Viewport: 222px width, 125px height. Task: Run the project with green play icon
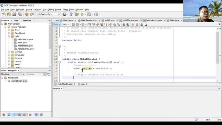click(82, 14)
